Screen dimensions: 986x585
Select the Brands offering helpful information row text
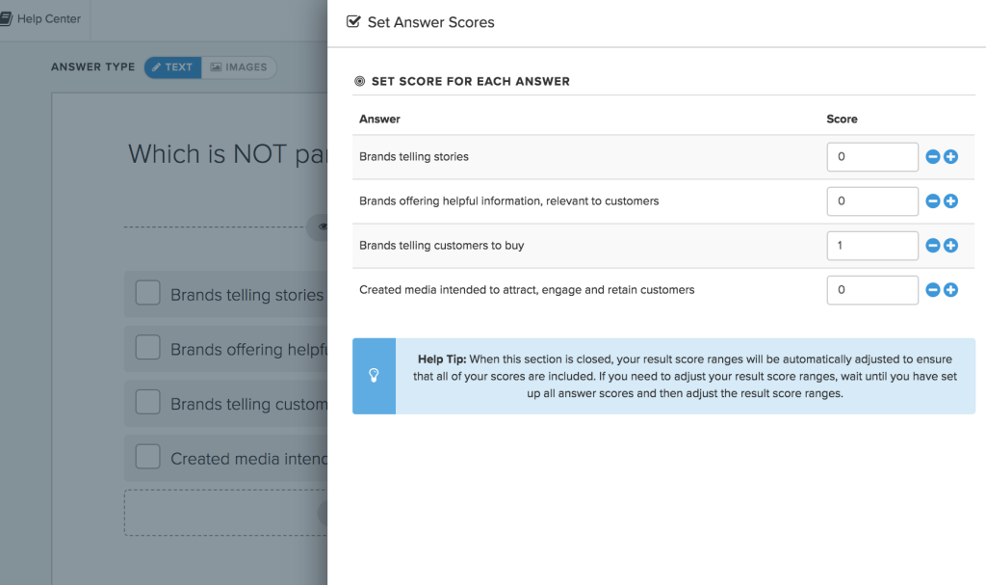click(x=508, y=200)
